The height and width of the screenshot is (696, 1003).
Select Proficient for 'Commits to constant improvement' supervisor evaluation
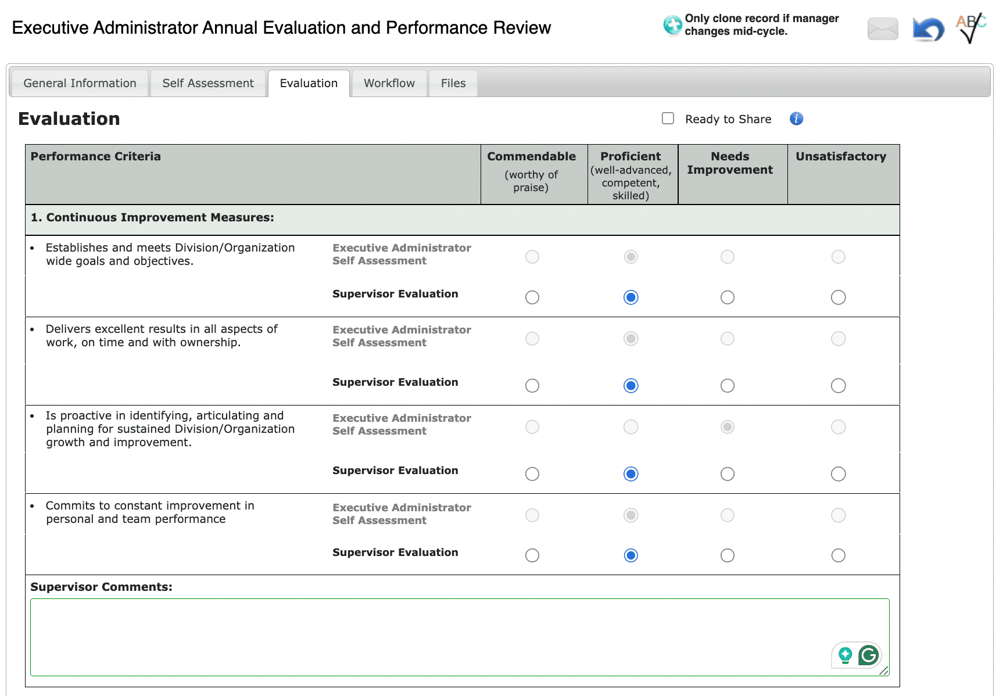point(631,555)
